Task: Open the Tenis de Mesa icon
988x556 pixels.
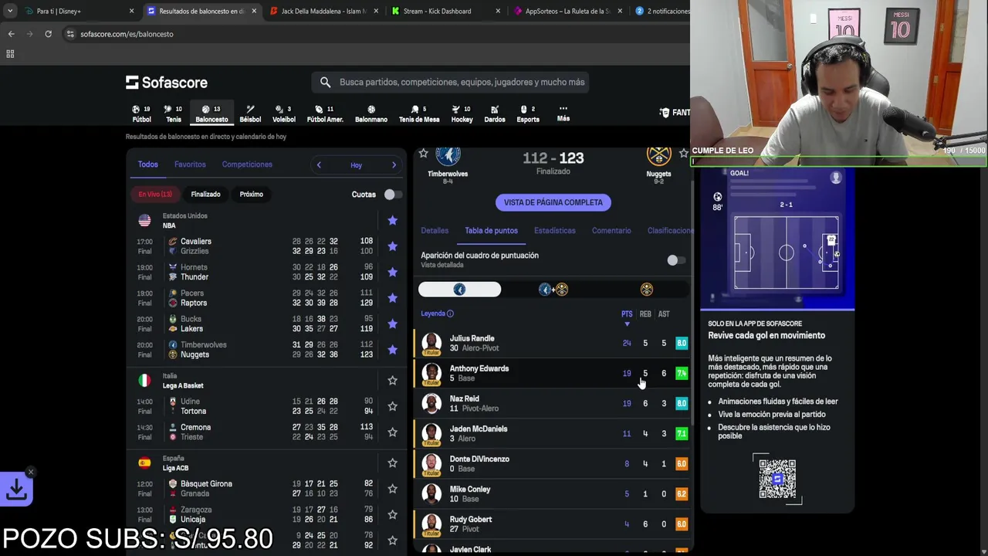Action: click(x=419, y=114)
